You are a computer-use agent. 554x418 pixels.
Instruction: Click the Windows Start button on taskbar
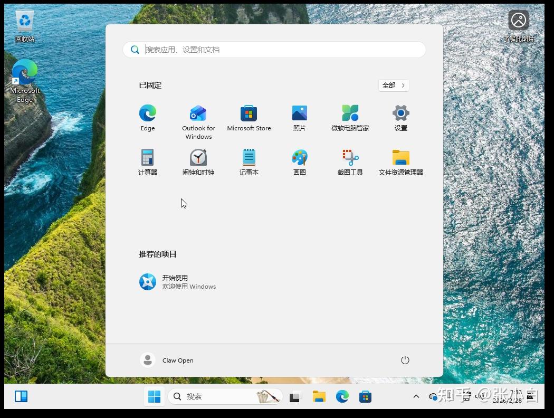pyautogui.click(x=155, y=396)
